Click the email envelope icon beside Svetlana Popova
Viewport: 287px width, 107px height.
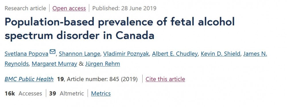tap(53, 52)
